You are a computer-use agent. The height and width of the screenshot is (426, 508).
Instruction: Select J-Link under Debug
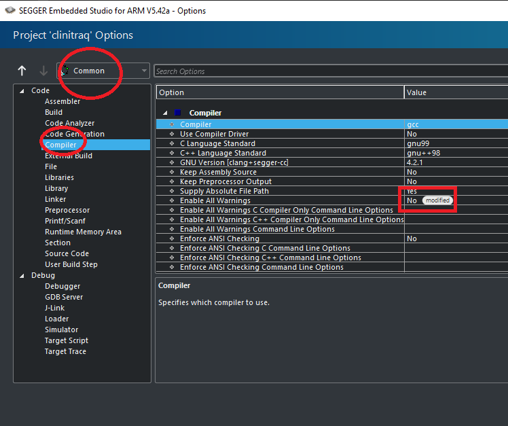click(x=55, y=308)
